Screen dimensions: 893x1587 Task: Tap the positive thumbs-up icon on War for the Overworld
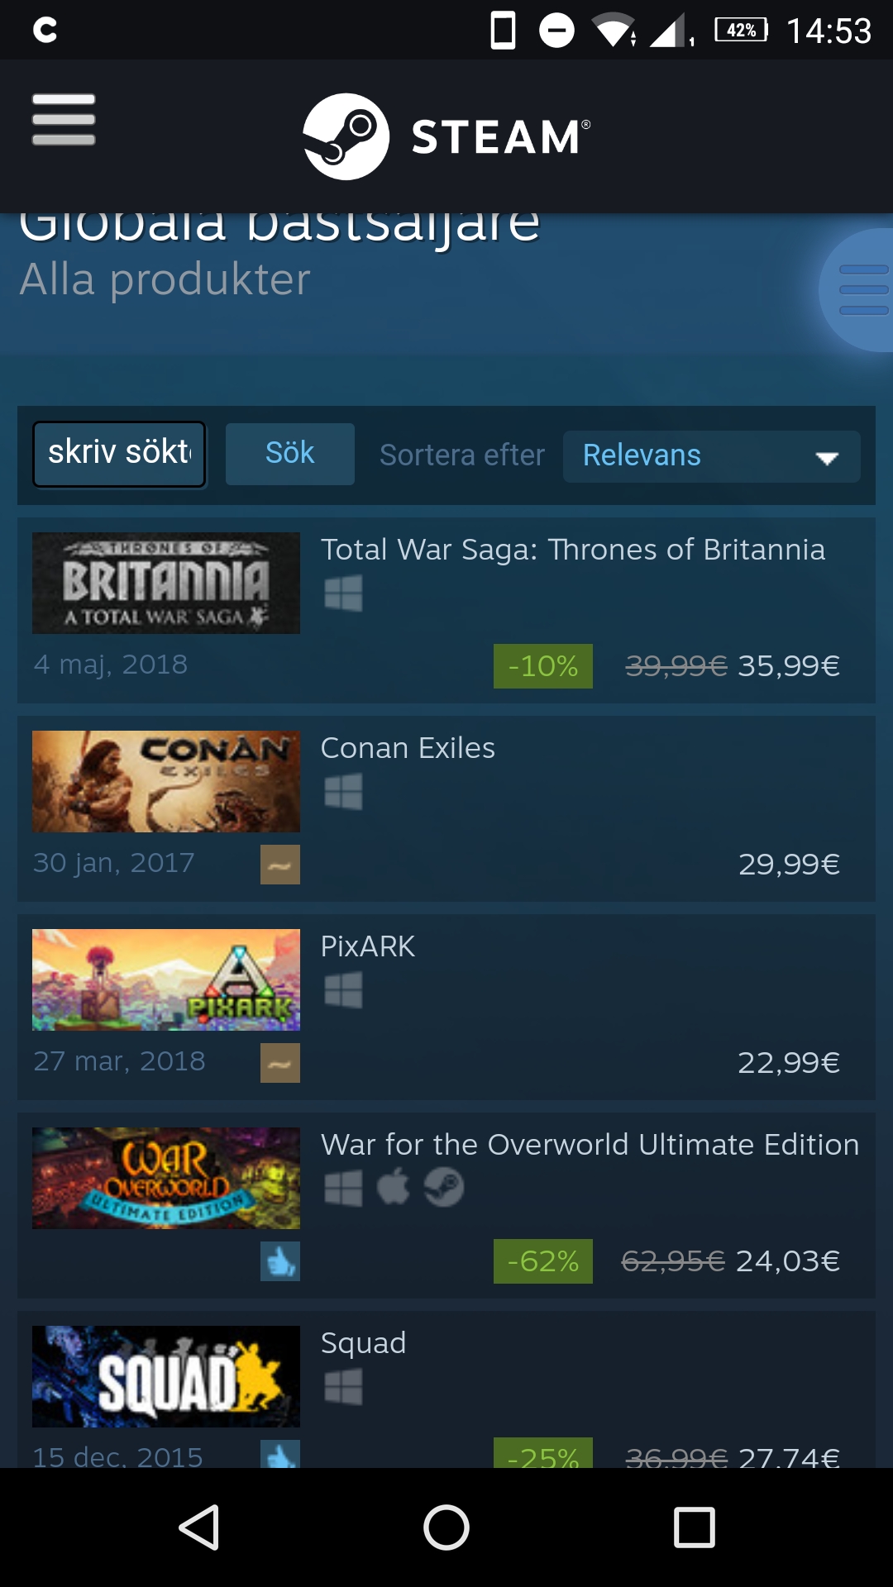click(x=280, y=1261)
